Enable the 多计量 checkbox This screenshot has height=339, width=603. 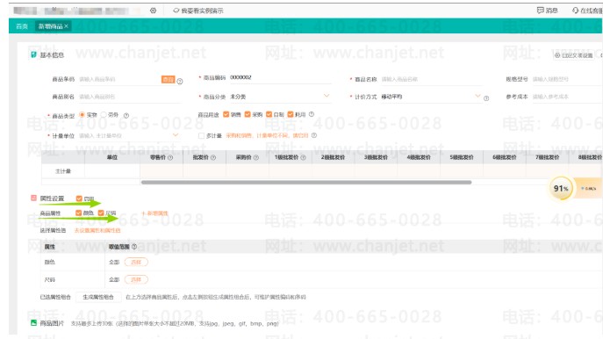click(x=201, y=135)
